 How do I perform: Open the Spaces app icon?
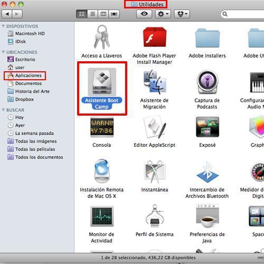point(257,216)
